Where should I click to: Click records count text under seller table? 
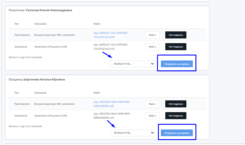coord(25,126)
